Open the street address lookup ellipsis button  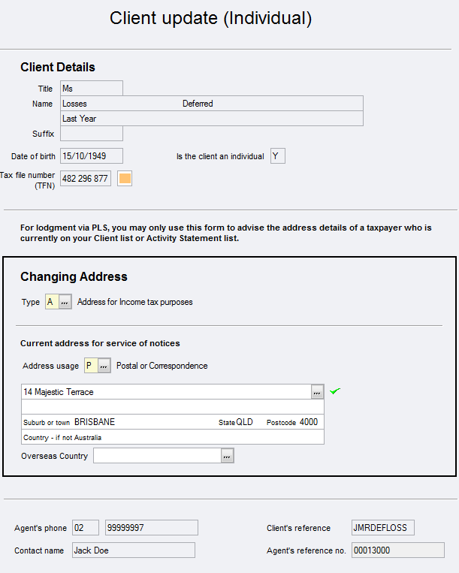point(317,392)
